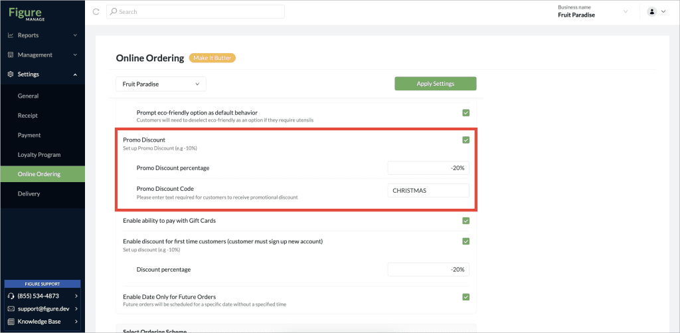The image size is (680, 333).
Task: Toggle Enable ability to pay with Gift Cards
Action: point(466,221)
